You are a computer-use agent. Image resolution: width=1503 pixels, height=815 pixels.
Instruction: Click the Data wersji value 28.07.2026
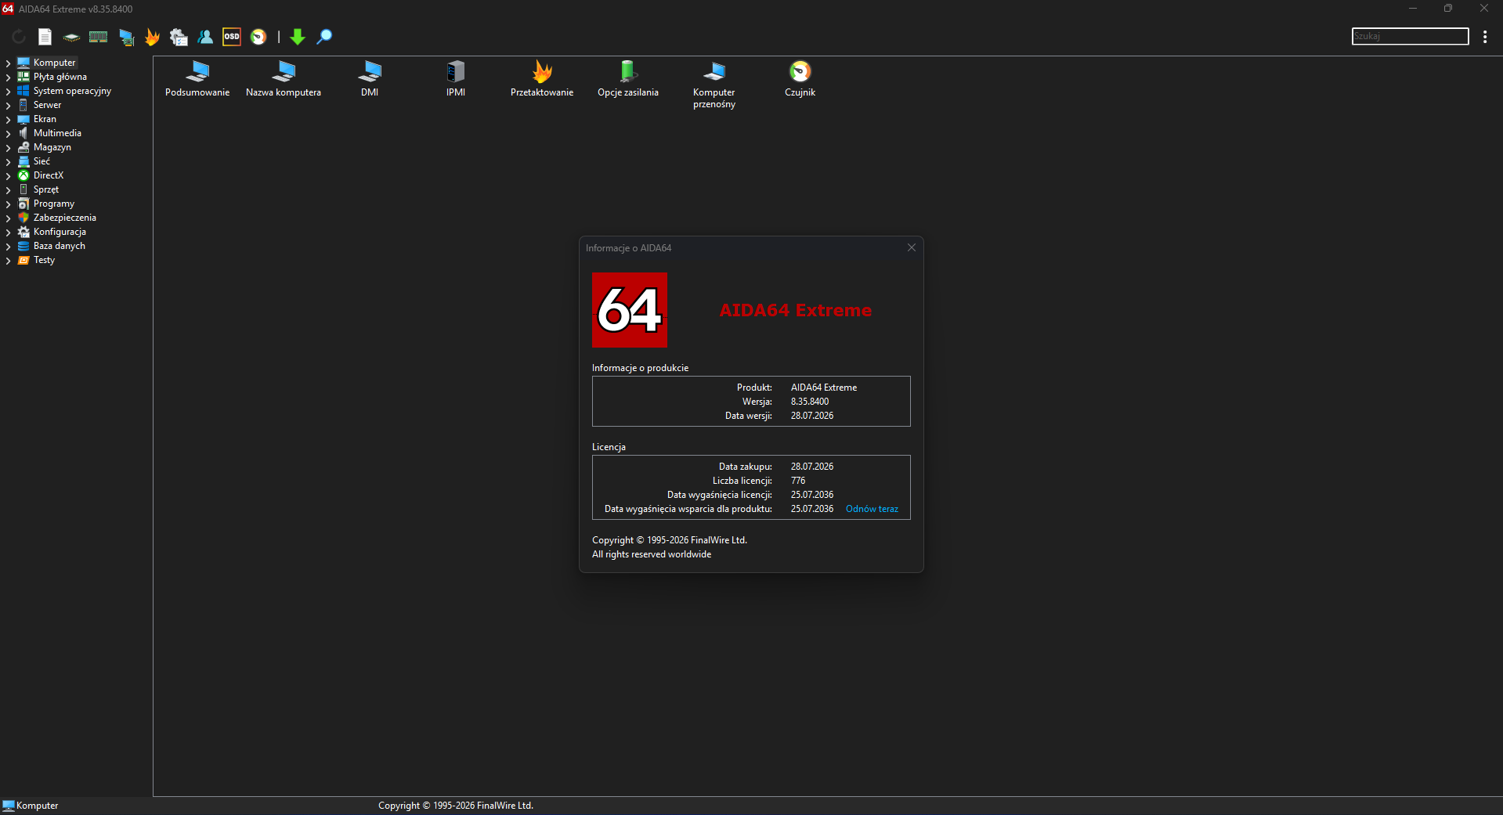click(x=812, y=416)
